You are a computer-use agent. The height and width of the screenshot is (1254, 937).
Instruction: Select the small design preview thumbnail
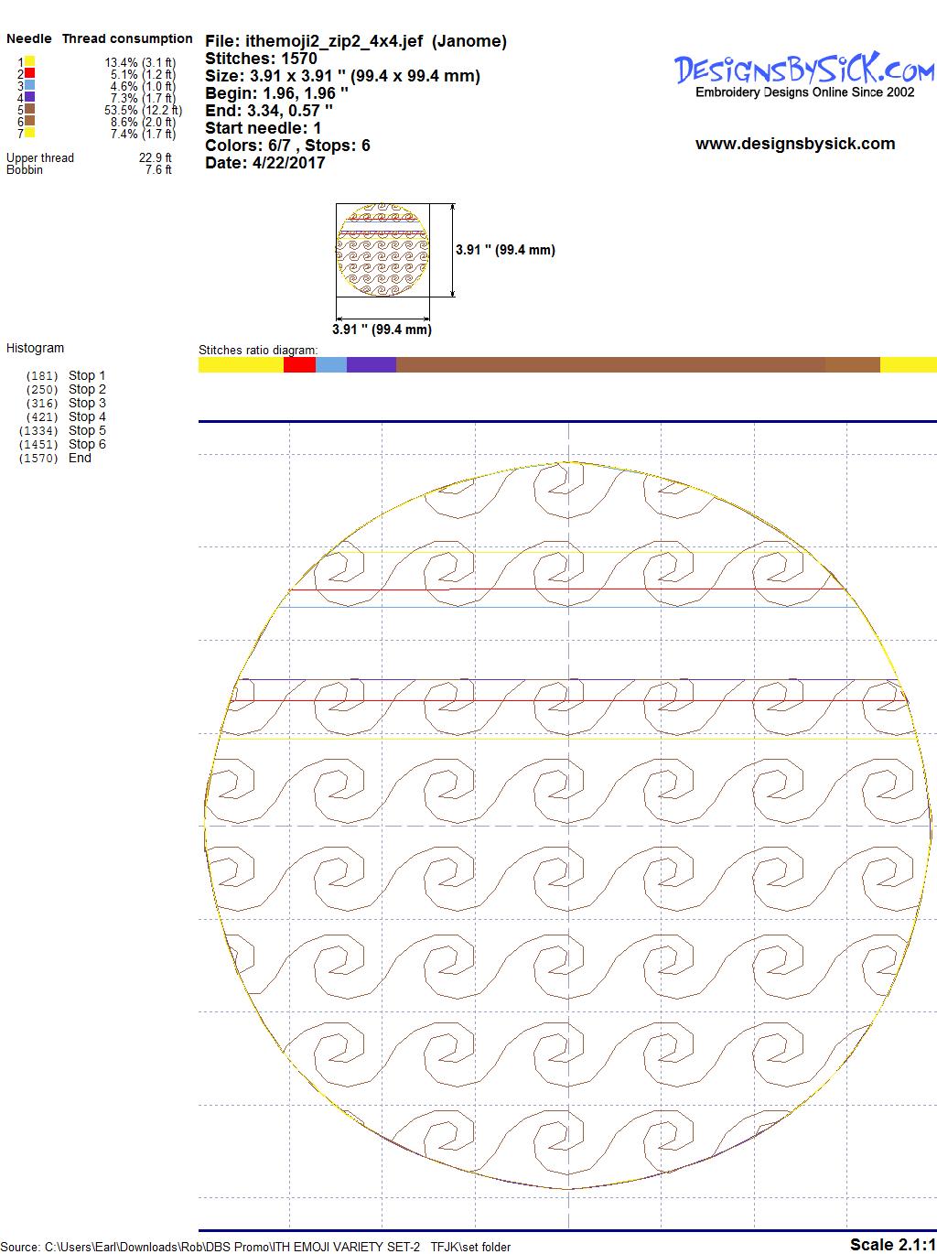[x=383, y=250]
